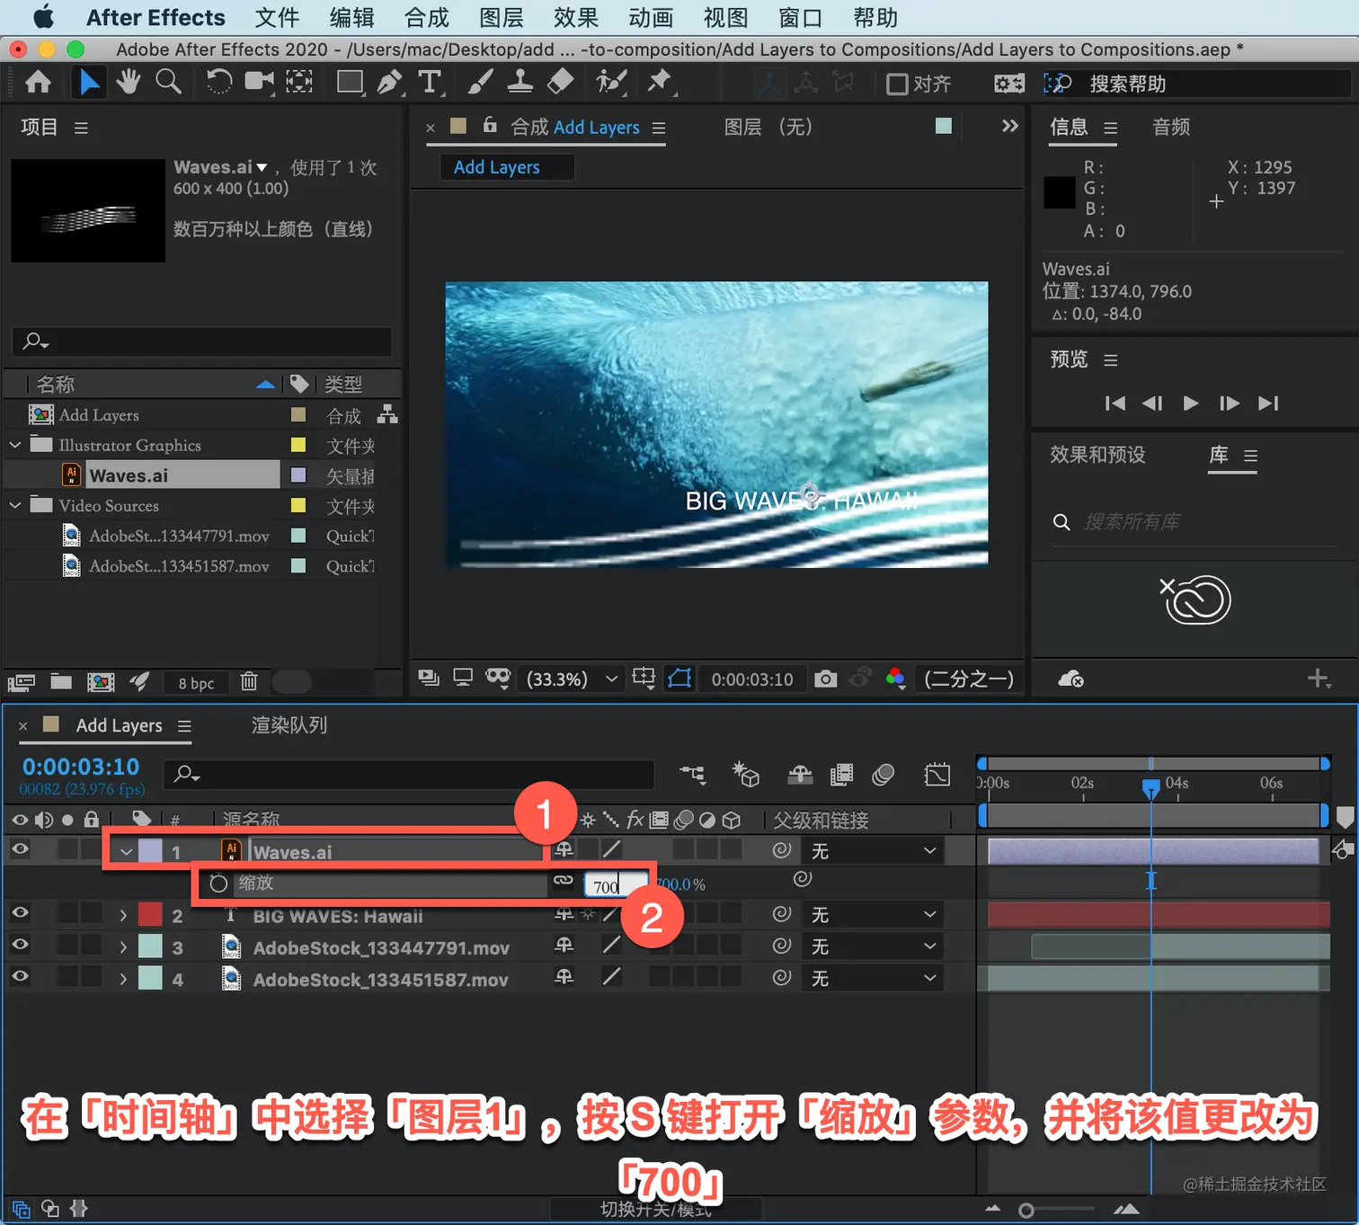
Task: Click the red label swatch of layer 2
Action: (150, 915)
